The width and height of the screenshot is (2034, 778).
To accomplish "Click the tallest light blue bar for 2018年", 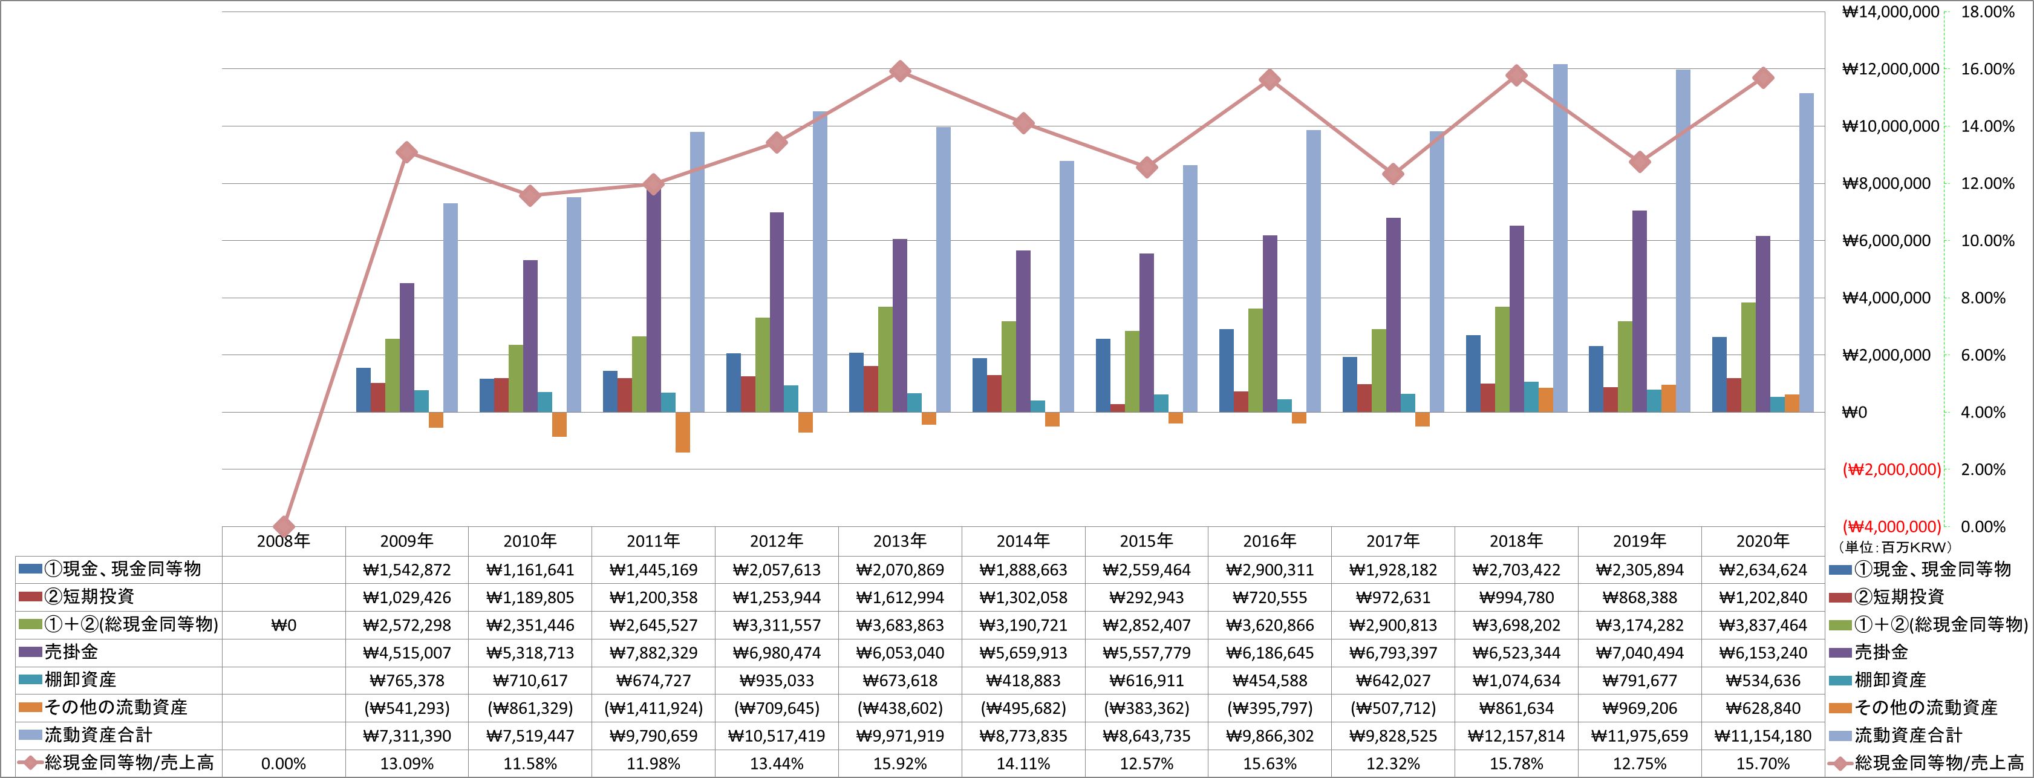I will click(1559, 238).
